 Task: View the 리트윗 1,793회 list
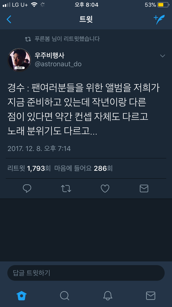pos(29,168)
